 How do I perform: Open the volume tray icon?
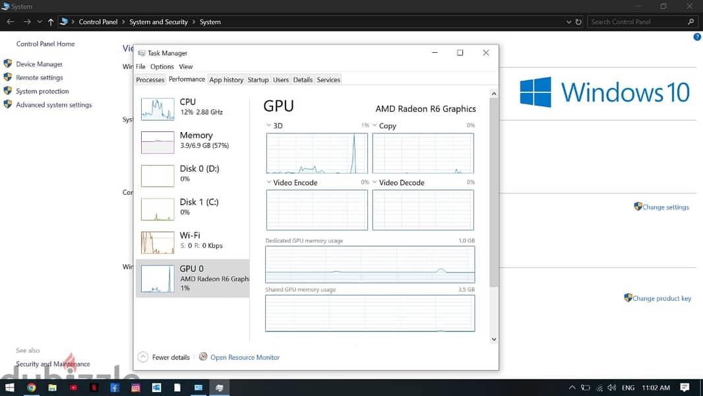[x=611, y=387]
